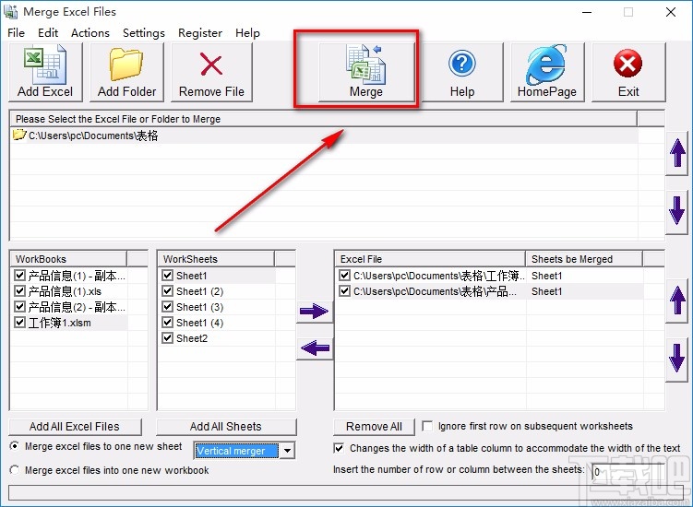Uncheck the first Excel File row 工作簿
The width and height of the screenshot is (693, 507).
(345, 276)
